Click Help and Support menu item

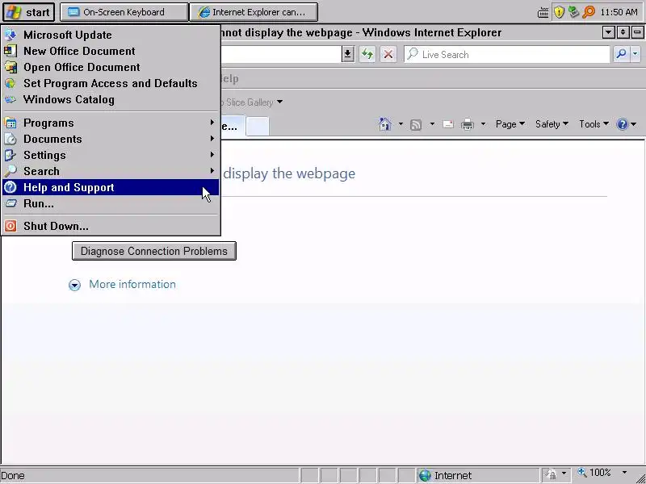111,187
